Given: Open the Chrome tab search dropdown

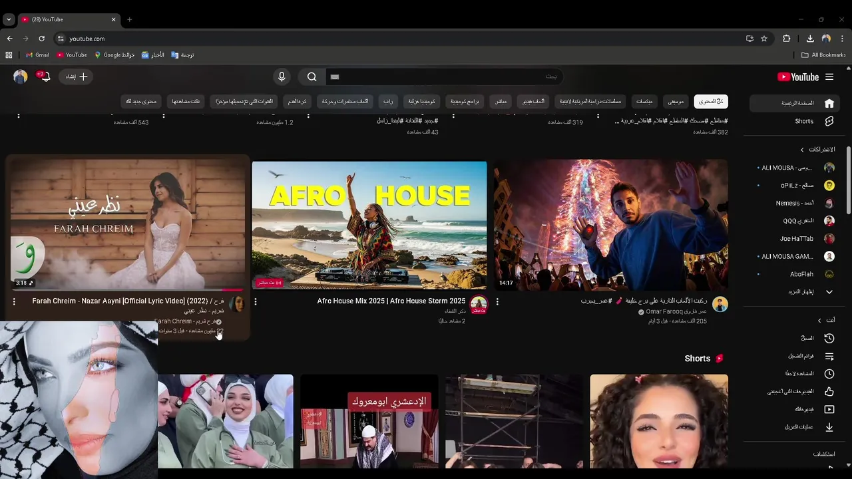Looking at the screenshot, I should click(x=9, y=19).
